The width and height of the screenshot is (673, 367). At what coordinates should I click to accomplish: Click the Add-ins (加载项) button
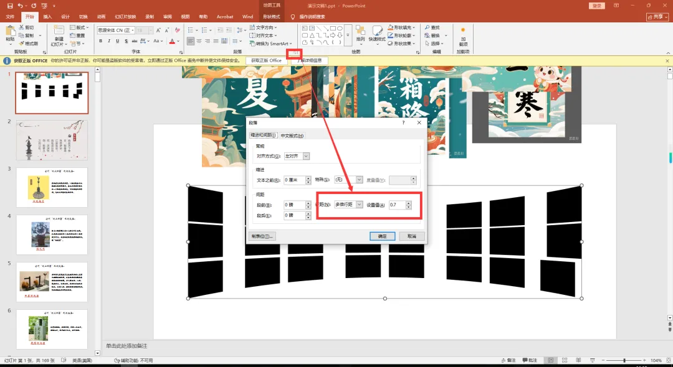pyautogui.click(x=463, y=37)
